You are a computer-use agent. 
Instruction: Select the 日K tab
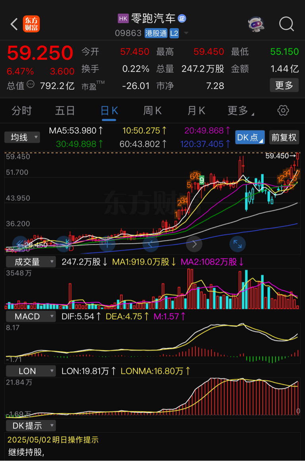coord(109,111)
